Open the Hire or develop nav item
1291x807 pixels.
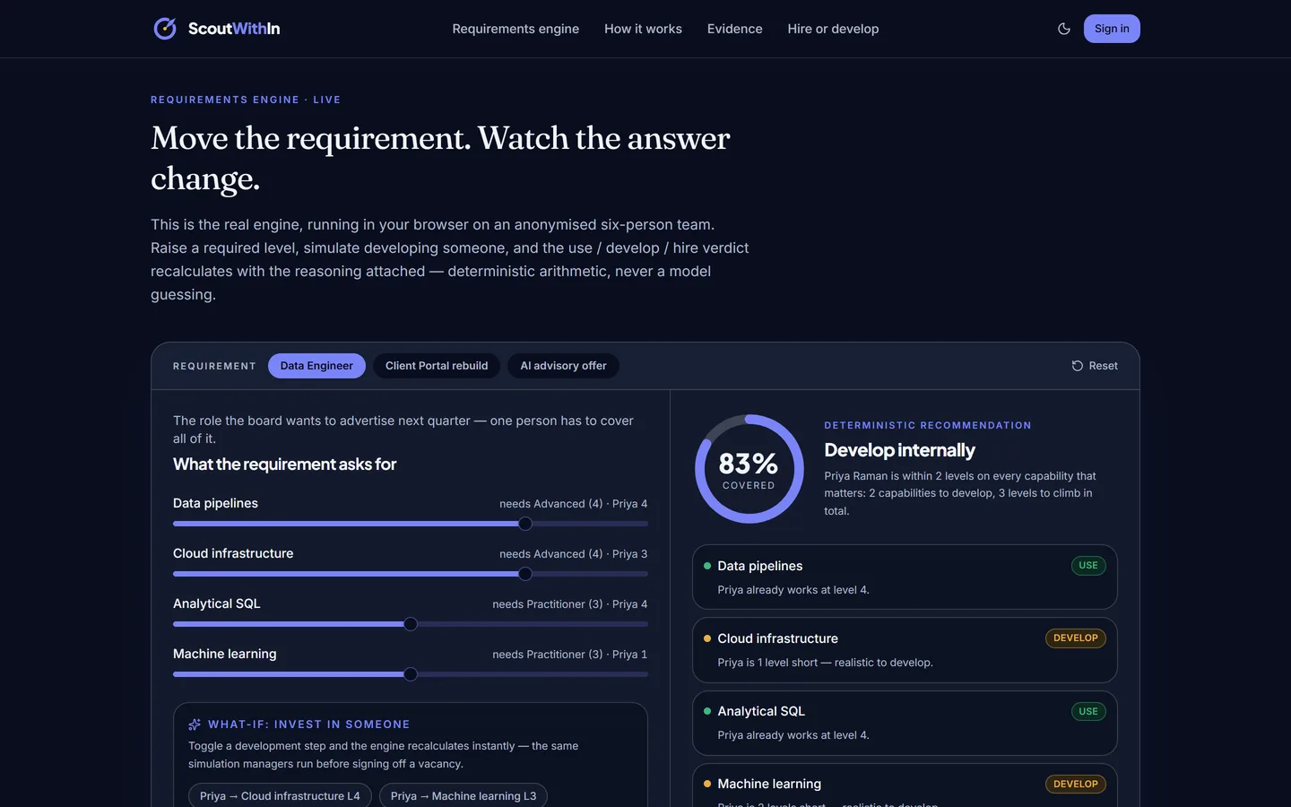[833, 29]
